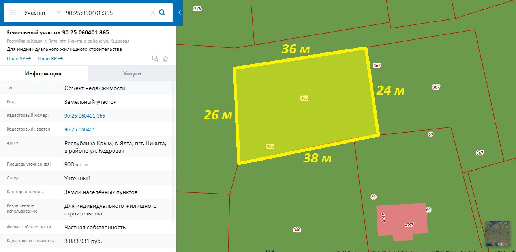Open the План ЗУ link
Screen dimensions: 516x252
pos(19,59)
